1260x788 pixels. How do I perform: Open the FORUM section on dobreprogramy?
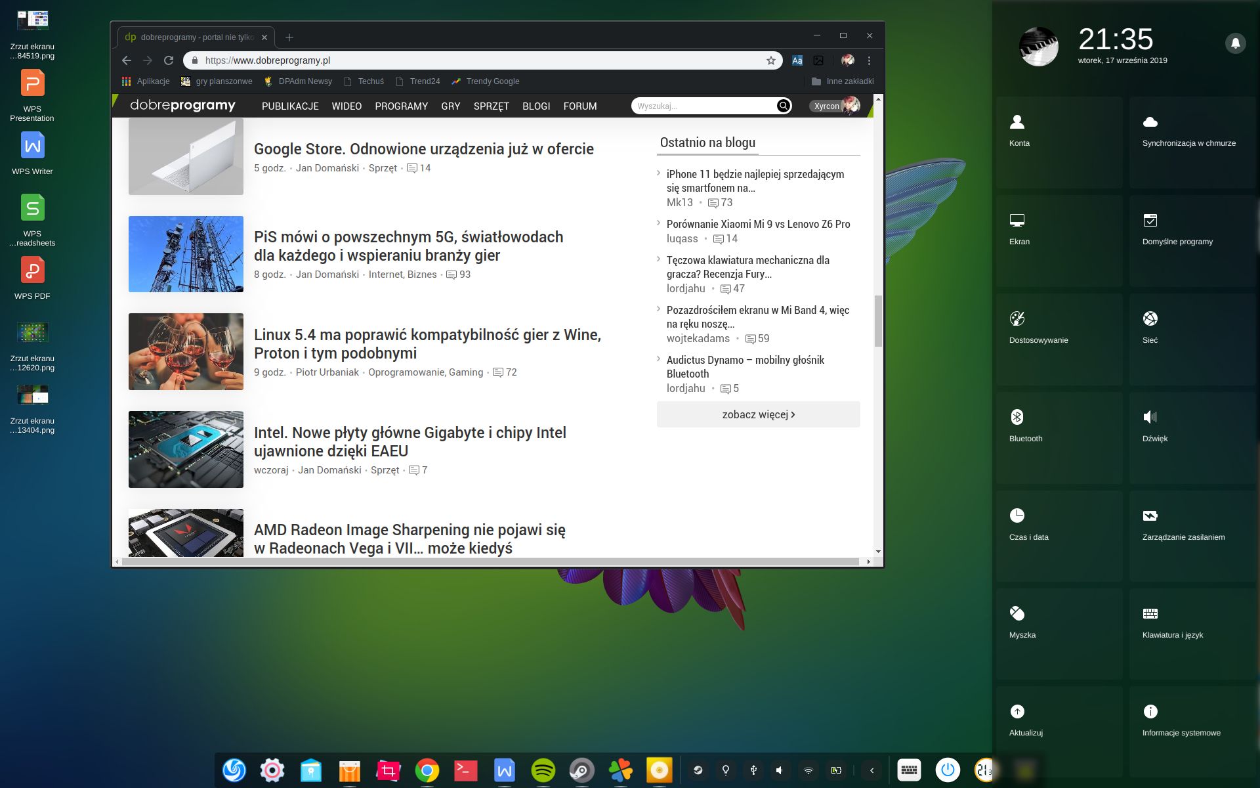point(579,106)
